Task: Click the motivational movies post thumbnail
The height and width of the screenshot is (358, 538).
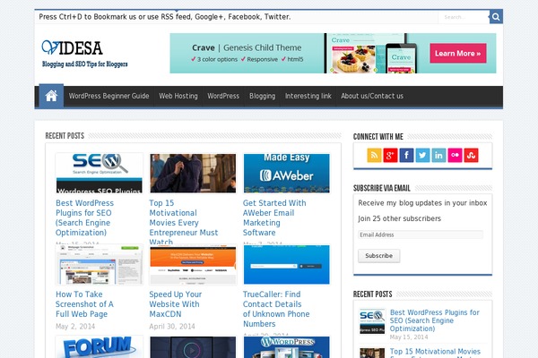Action: pos(193,174)
